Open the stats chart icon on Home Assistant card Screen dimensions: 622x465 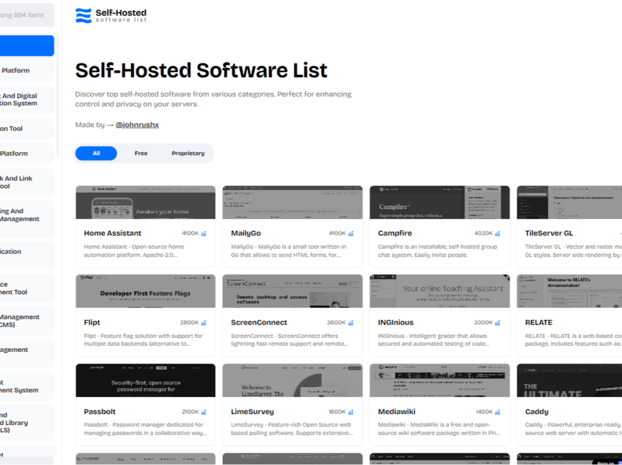[204, 233]
